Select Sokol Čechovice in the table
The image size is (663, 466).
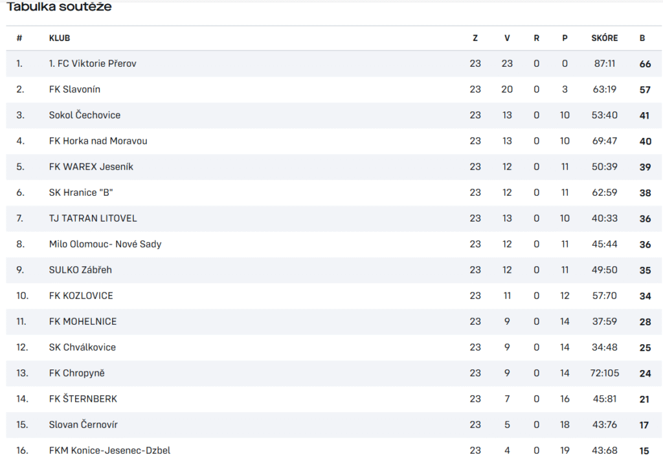point(85,115)
